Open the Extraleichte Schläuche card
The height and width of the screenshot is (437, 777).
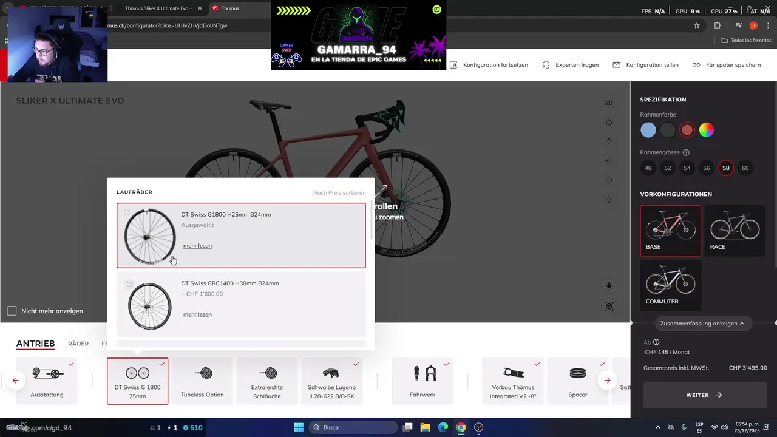[x=266, y=381]
